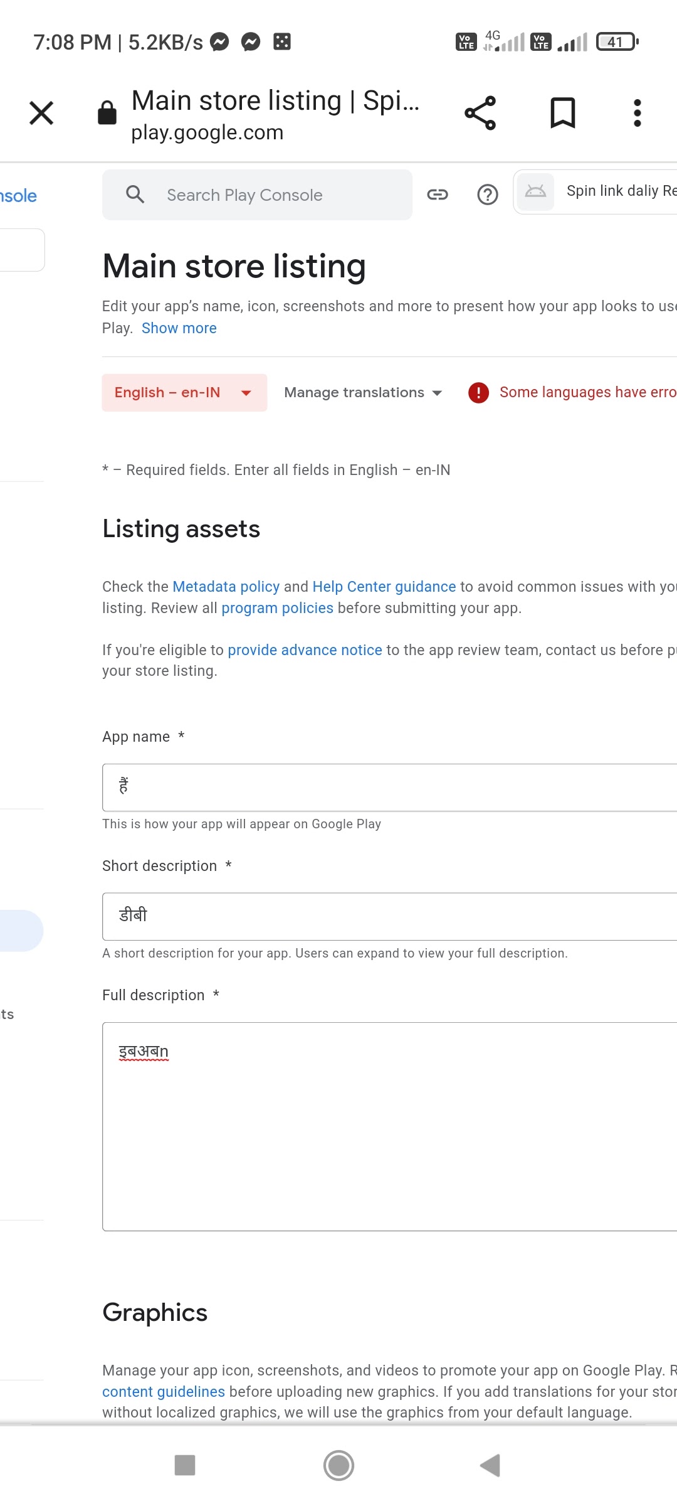The height and width of the screenshot is (1506, 677).
Task: Focus the App name text field
Action: pyautogui.click(x=389, y=788)
